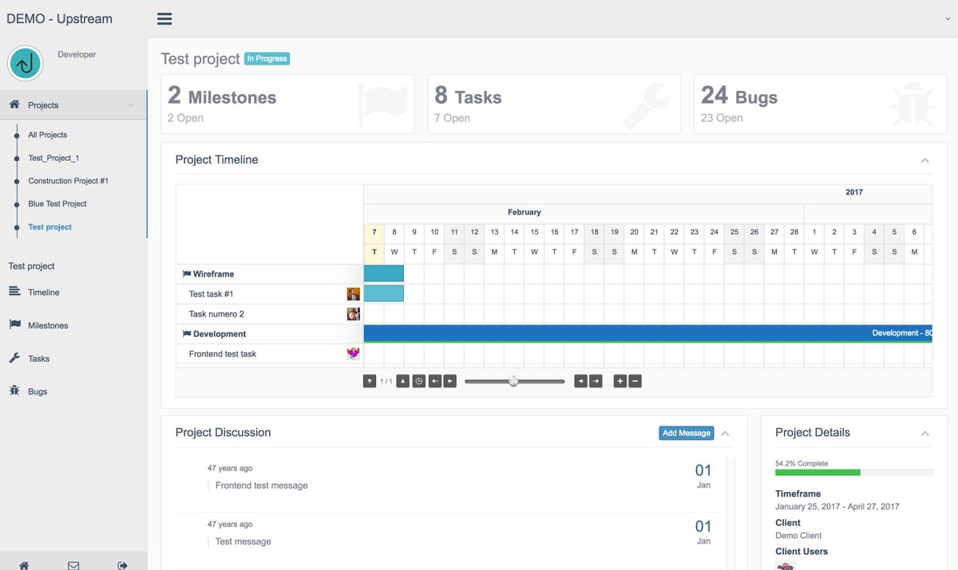
Task: Click the Upstream user avatar logo
Action: (26, 64)
